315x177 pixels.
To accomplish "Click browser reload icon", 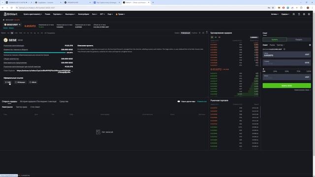I will (x=11, y=8).
